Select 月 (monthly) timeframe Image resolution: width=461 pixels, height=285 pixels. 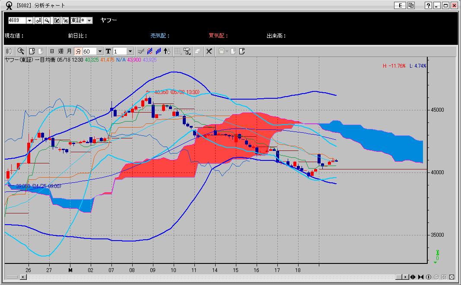[x=69, y=51]
